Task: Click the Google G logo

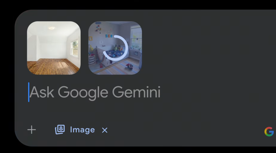Action: tap(269, 132)
